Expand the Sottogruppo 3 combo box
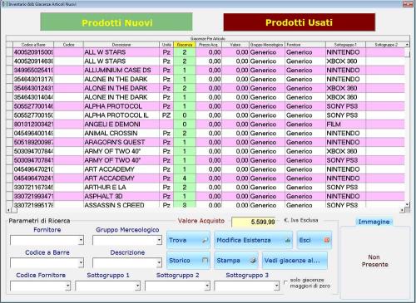The height and width of the screenshot is (303, 416). 276,286
